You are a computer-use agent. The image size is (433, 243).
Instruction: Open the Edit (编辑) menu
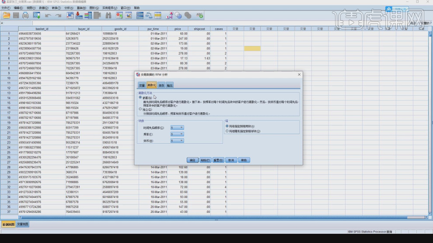pos(18,8)
